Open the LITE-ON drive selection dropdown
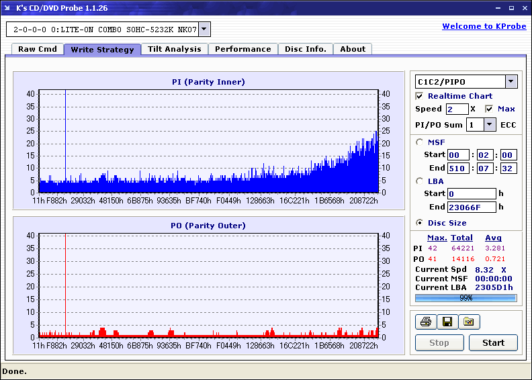This screenshot has width=532, height=380. click(205, 30)
